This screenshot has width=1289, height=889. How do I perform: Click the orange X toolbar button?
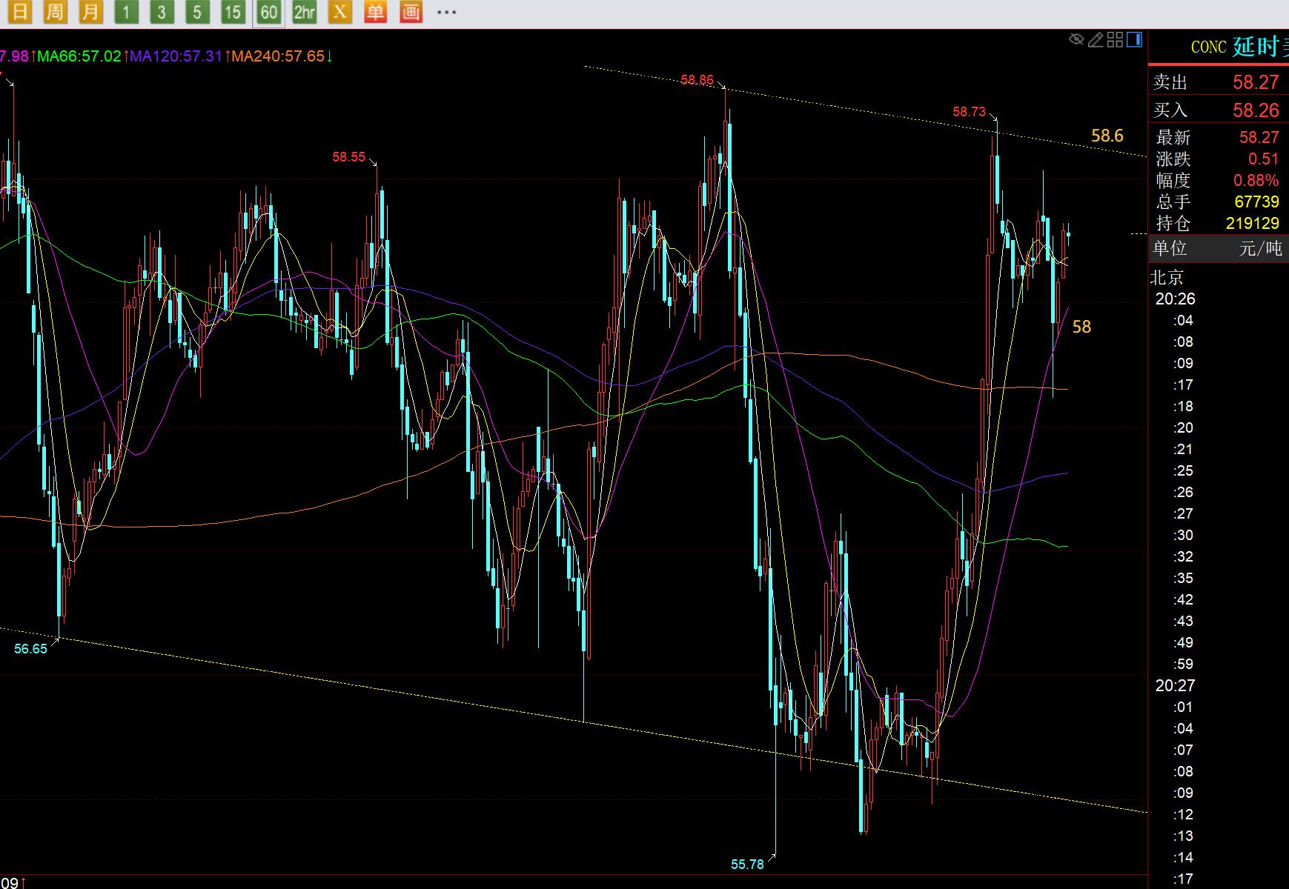[339, 12]
